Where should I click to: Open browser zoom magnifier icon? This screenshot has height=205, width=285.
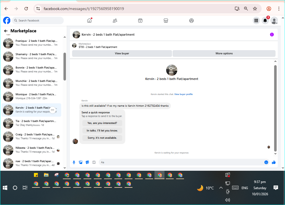point(246,9)
